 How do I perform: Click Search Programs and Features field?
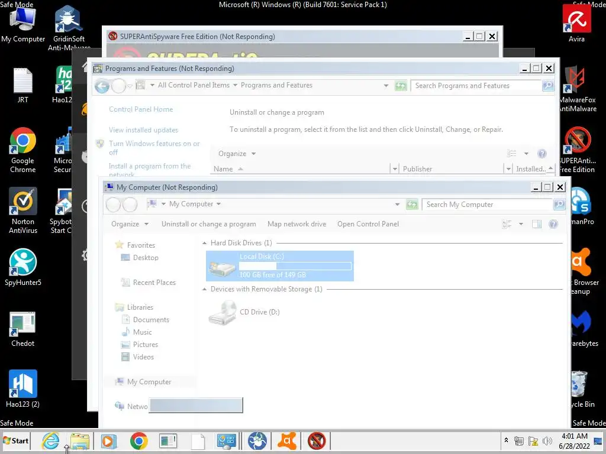pos(476,86)
